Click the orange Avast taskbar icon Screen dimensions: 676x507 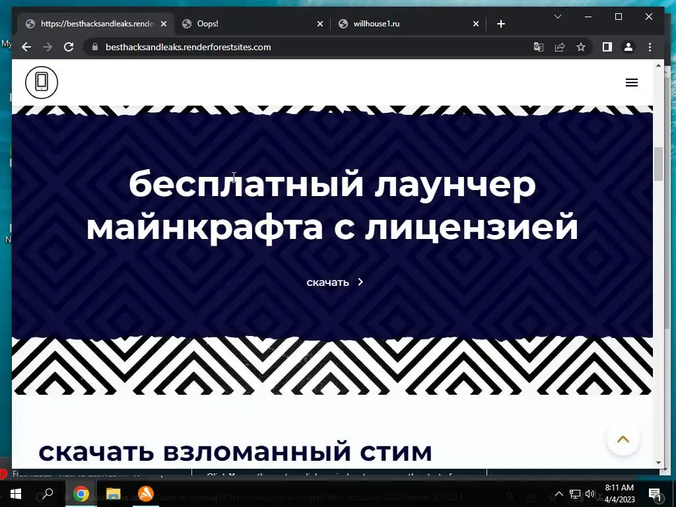click(x=145, y=494)
